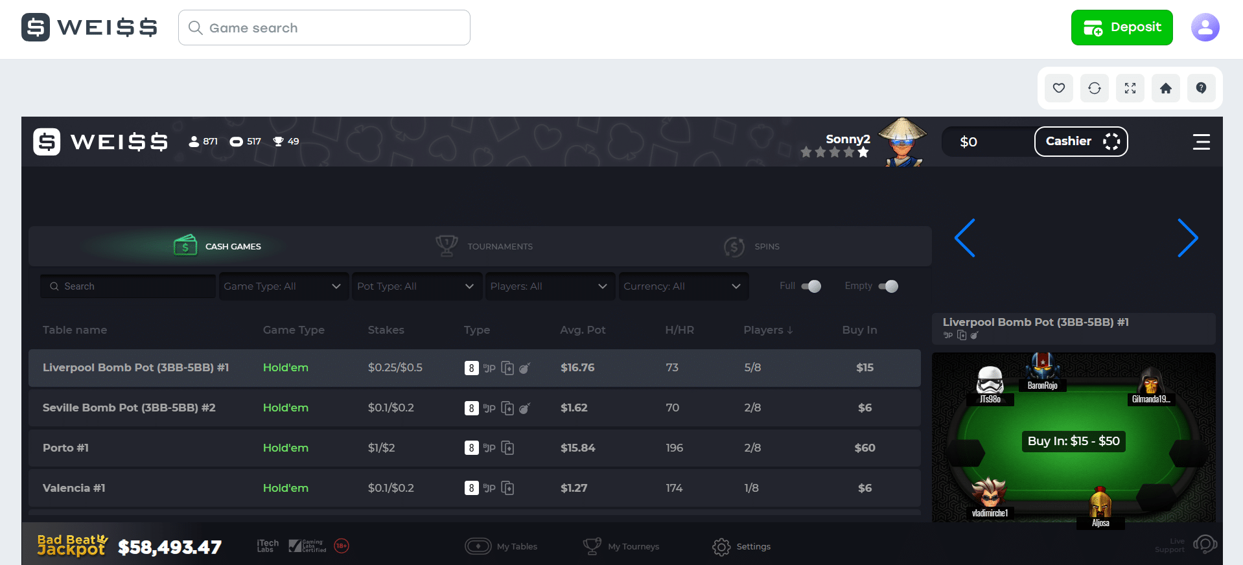The width and height of the screenshot is (1243, 565).
Task: Toggle the Full tables switch
Action: [811, 286]
